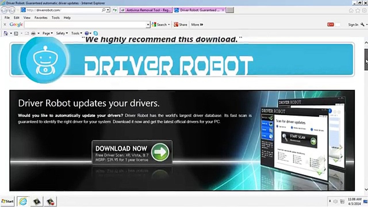Viewport: 368px width, 207px height.
Task: Click the 'Driver Robot updates your drivers.' heading
Action: point(89,103)
